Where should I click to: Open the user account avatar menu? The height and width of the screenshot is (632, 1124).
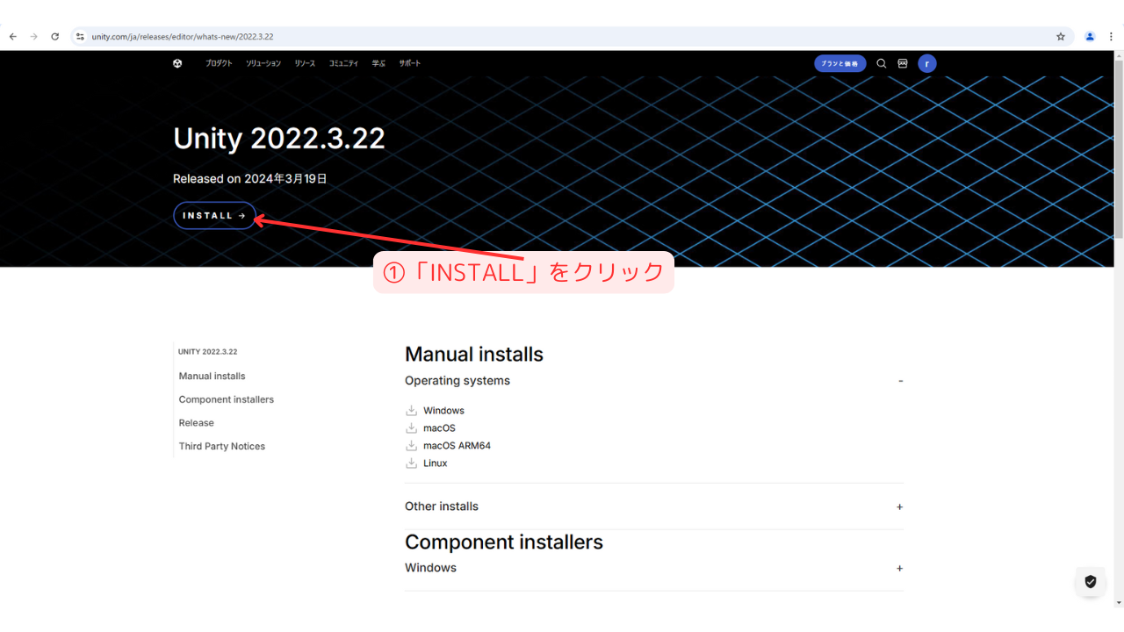click(x=926, y=63)
